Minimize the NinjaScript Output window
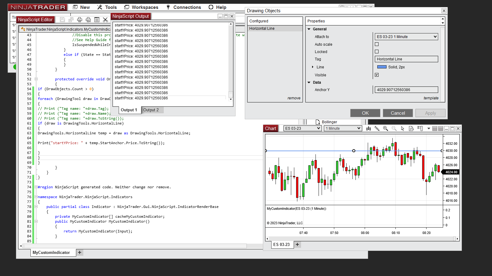Viewport: 492px width, 276px height. (220, 16)
